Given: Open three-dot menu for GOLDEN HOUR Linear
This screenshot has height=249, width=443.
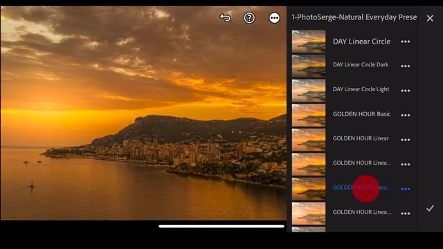Looking at the screenshot, I should pos(405,140).
